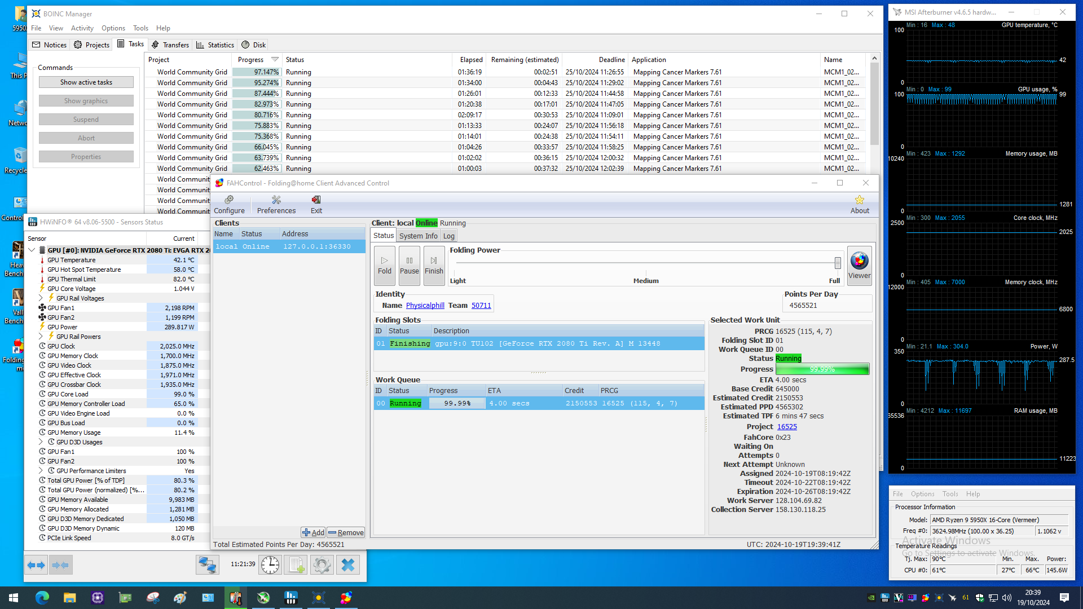Open Options menu in Core Temp window
1083x609 pixels.
click(922, 493)
